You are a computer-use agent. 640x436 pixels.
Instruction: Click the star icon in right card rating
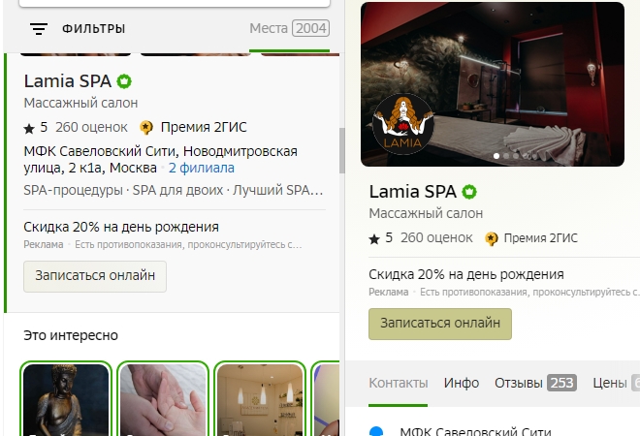pyautogui.click(x=374, y=239)
